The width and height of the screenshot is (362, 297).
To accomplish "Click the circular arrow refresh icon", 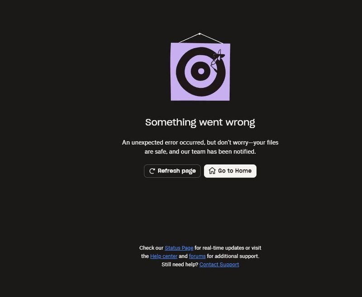I will pyautogui.click(x=152, y=171).
